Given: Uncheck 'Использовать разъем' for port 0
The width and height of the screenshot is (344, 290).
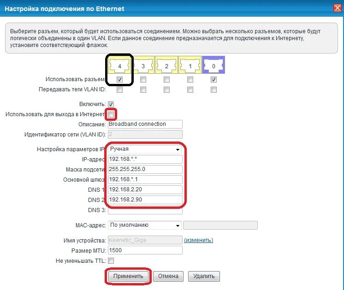Looking at the screenshot, I should point(214,79).
